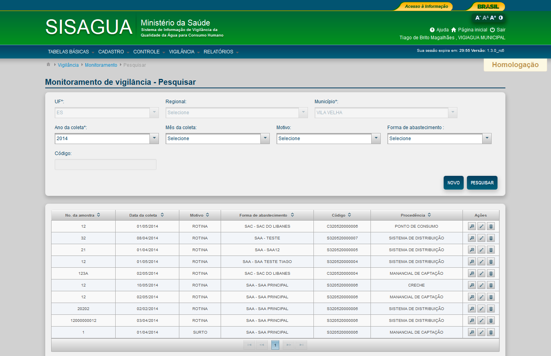551x356 pixels.
Task: Edit sample 32 SAA - TESTE row
Action: [481, 238]
